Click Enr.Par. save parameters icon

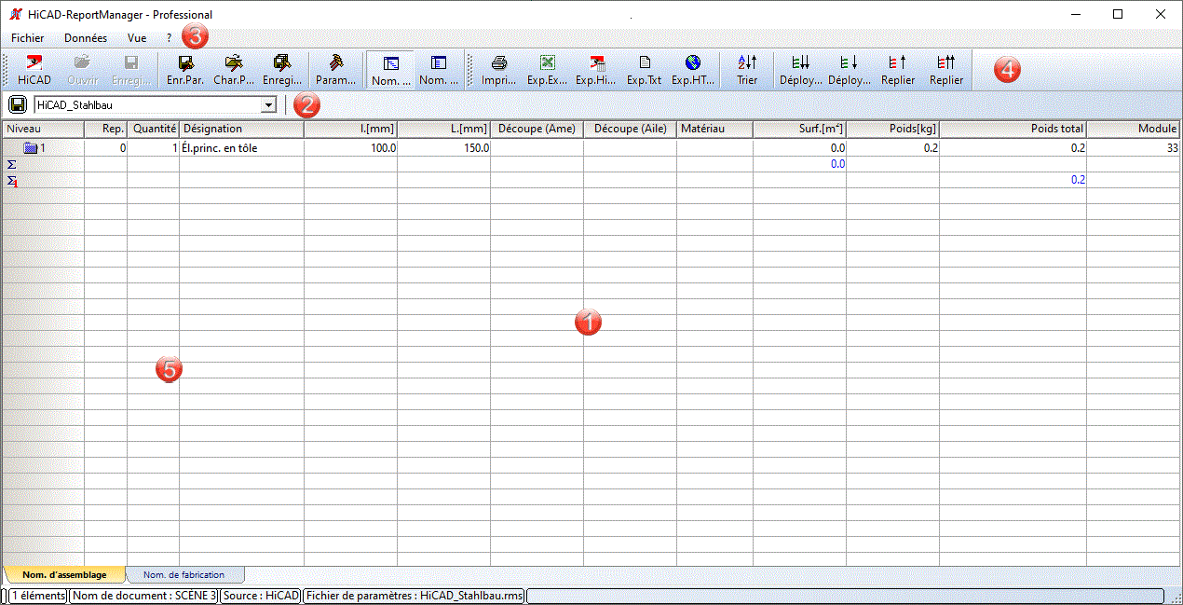pos(185,70)
